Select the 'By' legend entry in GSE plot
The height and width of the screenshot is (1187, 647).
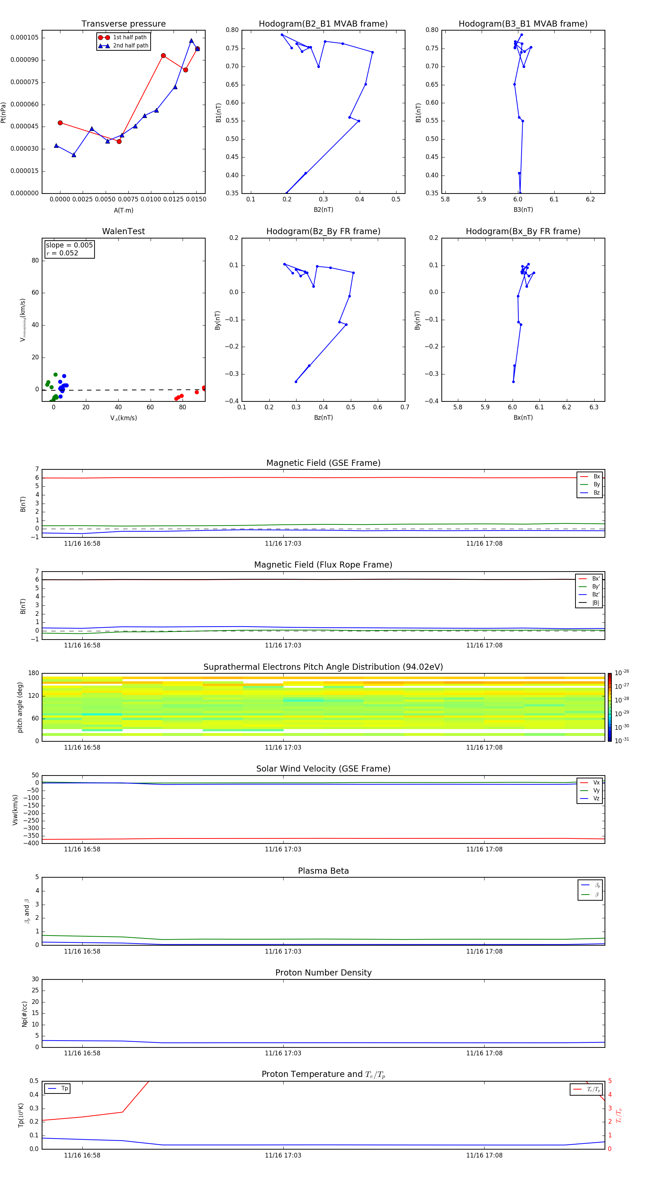click(x=590, y=484)
